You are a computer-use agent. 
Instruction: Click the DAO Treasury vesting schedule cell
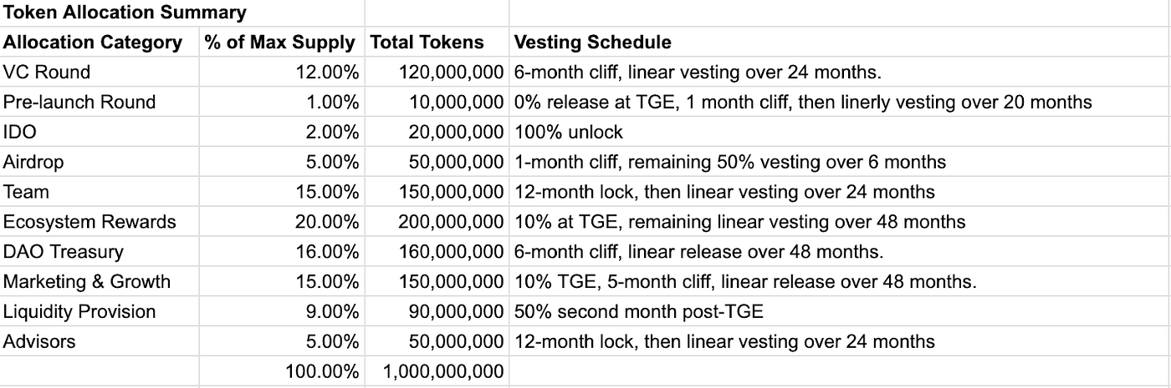coord(840,251)
